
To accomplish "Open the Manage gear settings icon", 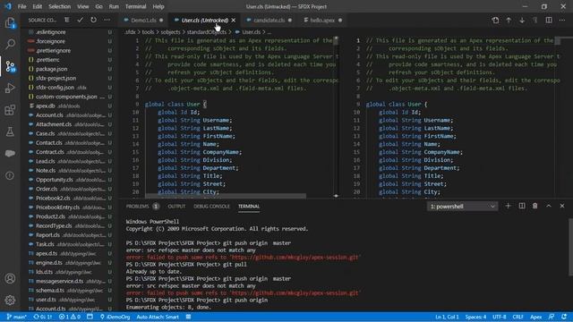I will pos(10,301).
